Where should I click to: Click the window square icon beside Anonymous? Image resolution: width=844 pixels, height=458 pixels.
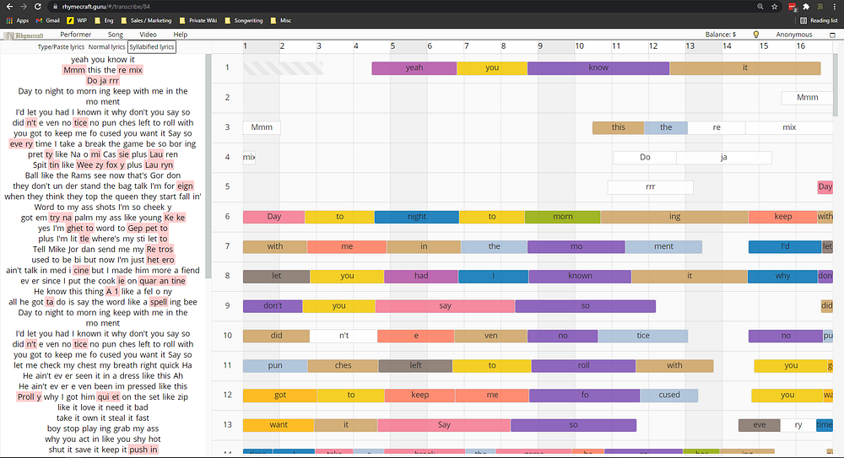[832, 35]
